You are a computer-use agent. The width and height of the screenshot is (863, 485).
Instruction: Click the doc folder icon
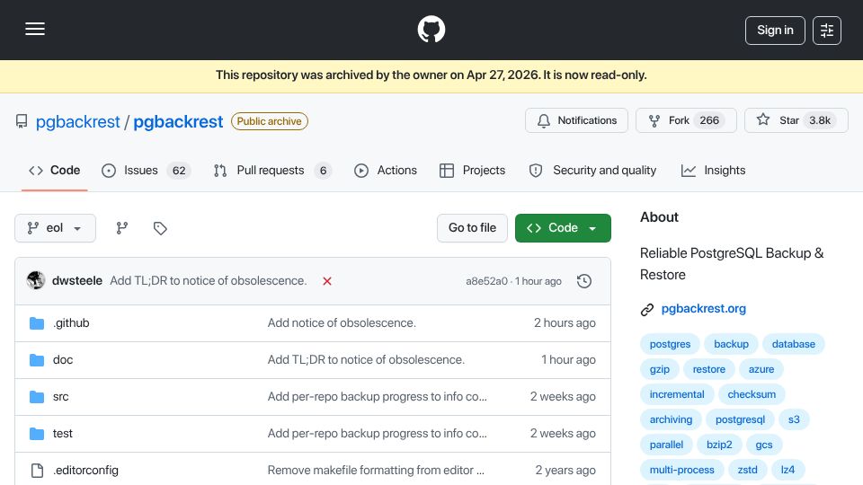tap(37, 360)
